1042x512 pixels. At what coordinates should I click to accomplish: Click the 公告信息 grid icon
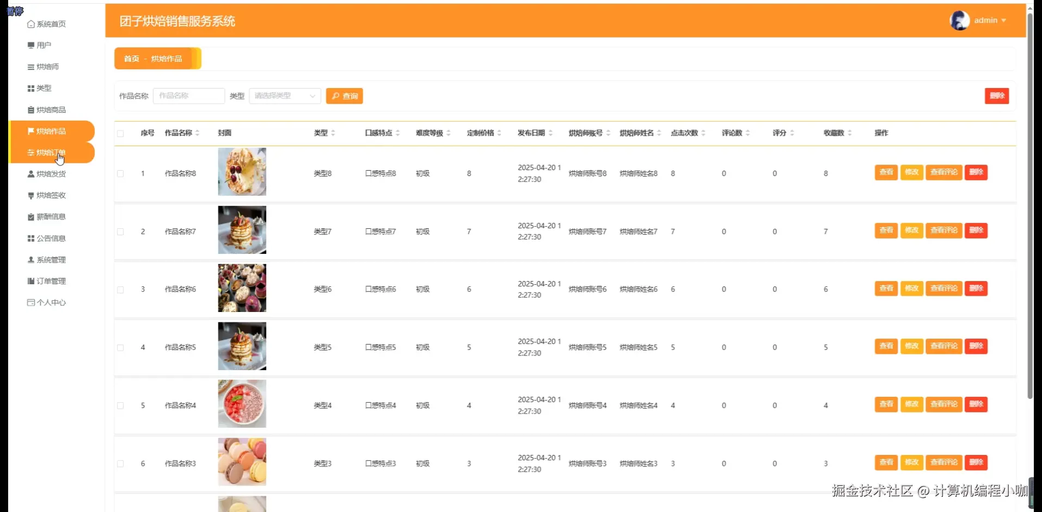(31, 238)
